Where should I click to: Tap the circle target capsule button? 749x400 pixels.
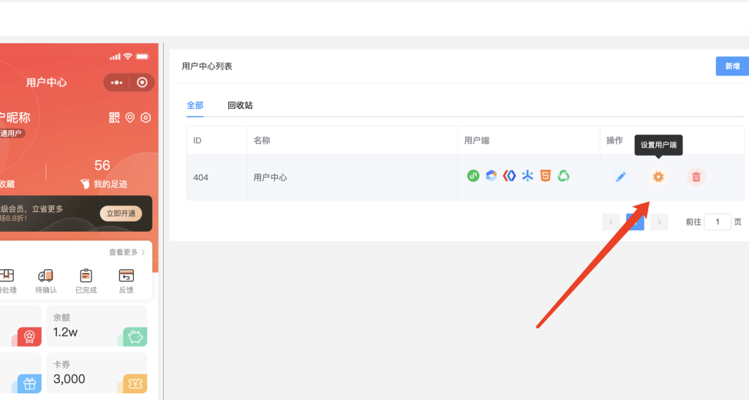tap(142, 83)
